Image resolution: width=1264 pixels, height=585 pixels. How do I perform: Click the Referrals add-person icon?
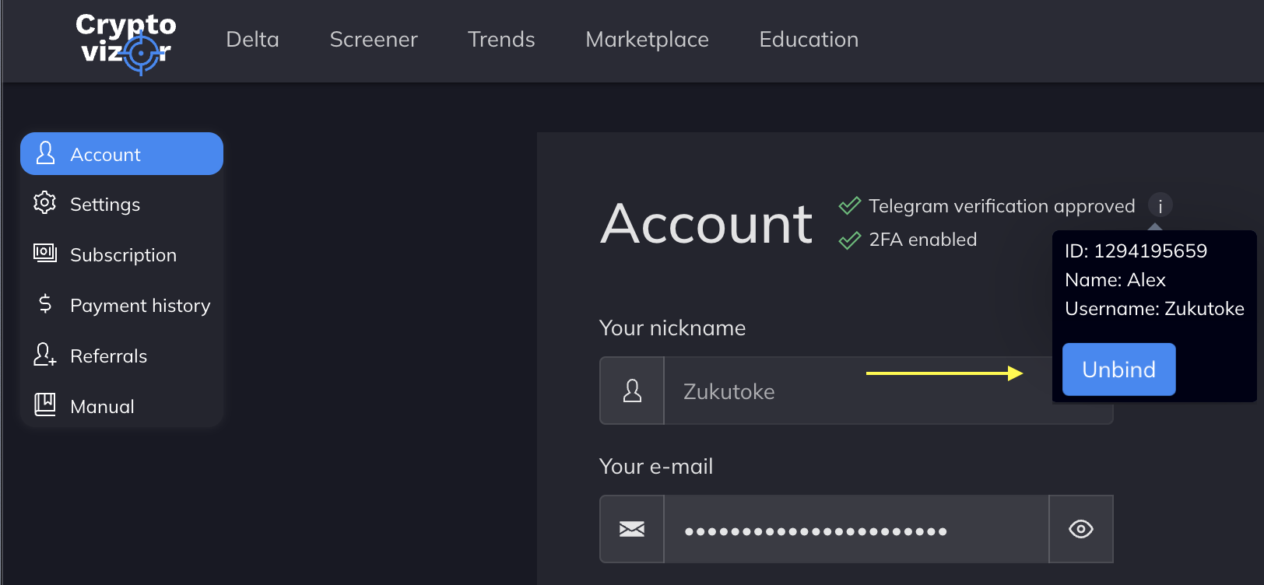pyautogui.click(x=44, y=355)
